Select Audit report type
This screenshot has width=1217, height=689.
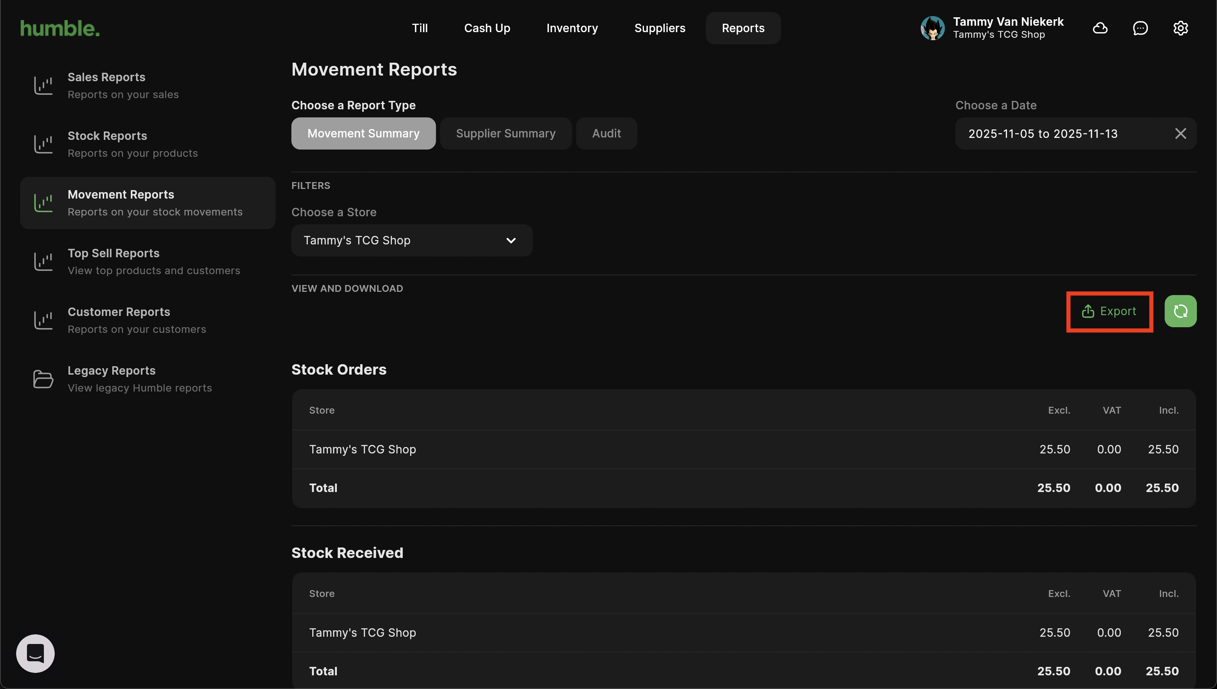click(606, 134)
